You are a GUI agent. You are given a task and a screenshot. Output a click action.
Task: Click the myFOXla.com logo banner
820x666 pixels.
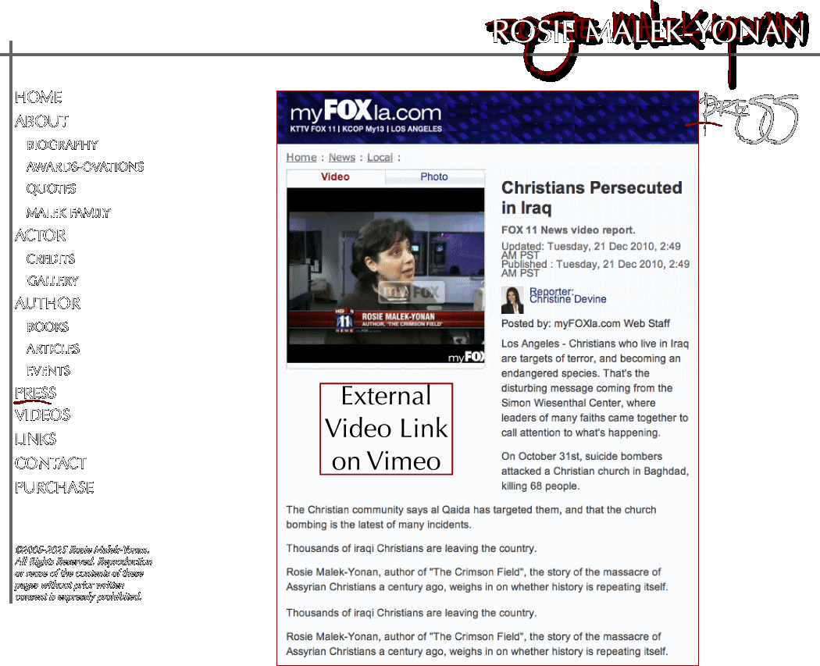point(365,117)
